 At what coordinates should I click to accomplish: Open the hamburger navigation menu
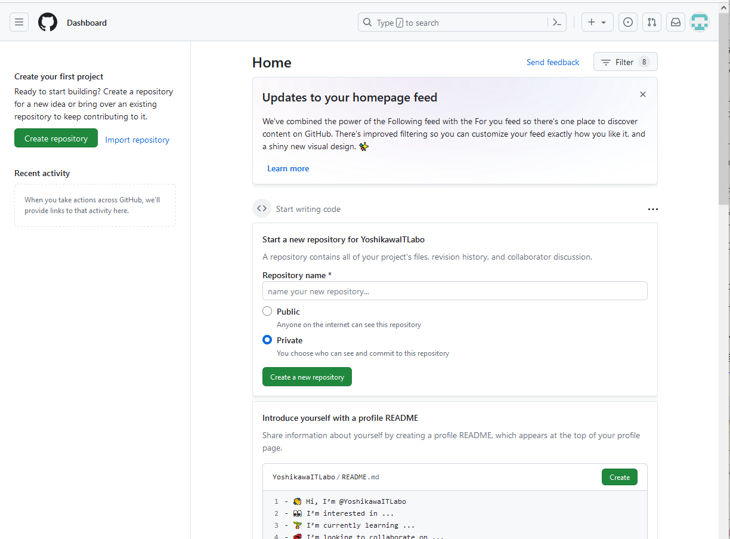[x=19, y=23]
